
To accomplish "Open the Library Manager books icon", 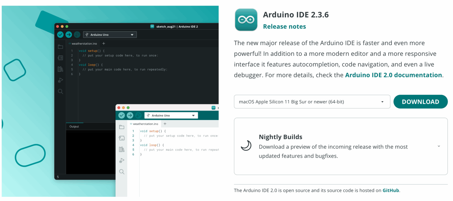I will click(60, 69).
